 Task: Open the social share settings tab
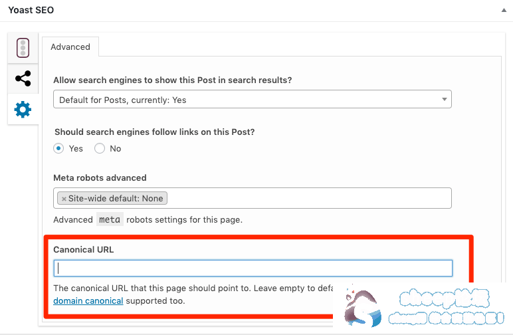pos(23,78)
